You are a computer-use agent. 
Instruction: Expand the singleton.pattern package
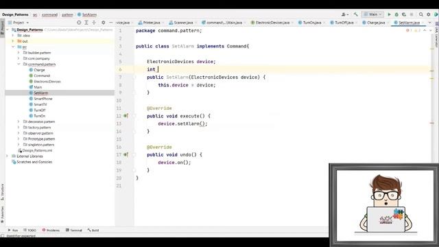point(19,145)
